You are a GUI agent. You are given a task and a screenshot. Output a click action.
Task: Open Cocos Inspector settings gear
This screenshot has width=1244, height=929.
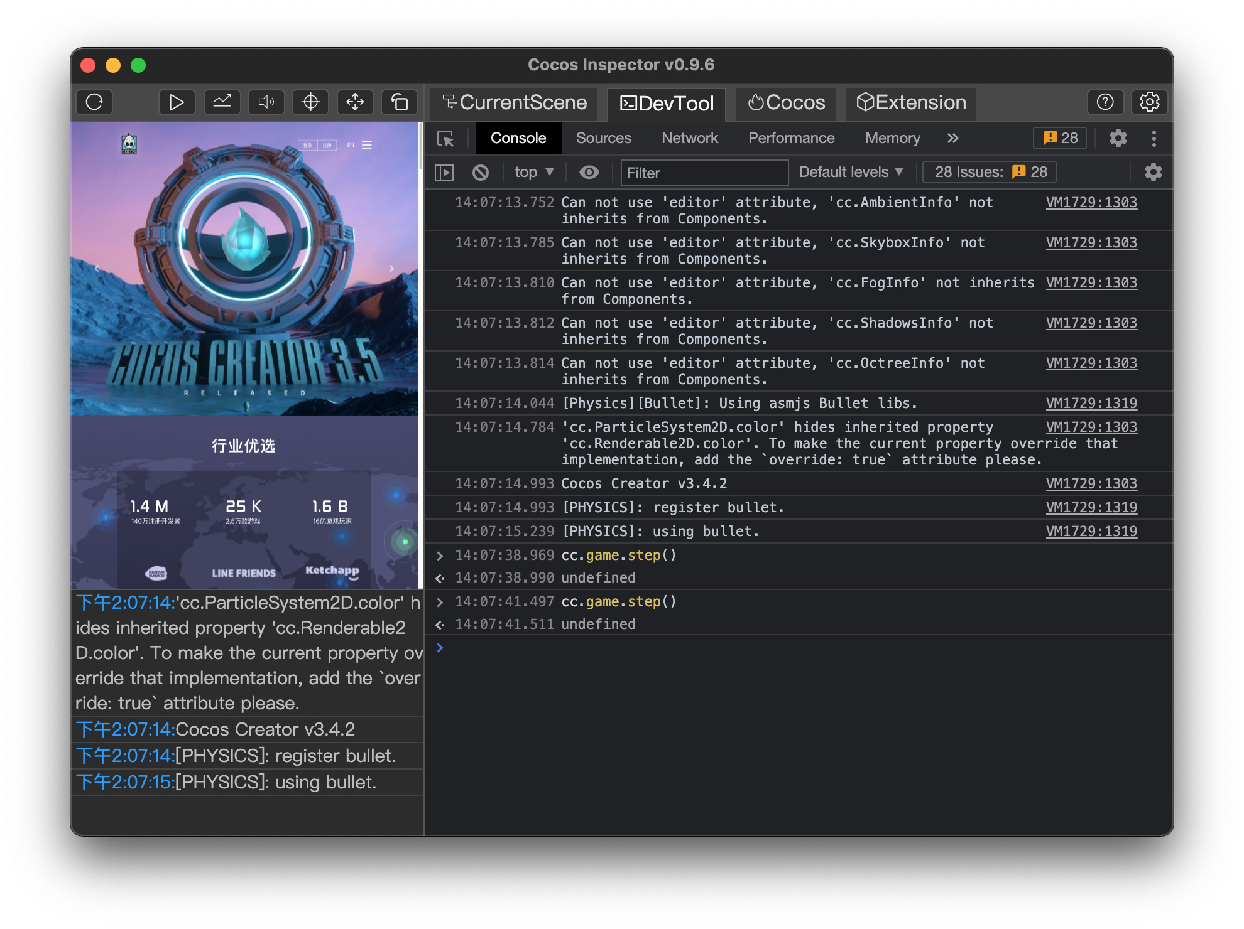tap(1149, 102)
